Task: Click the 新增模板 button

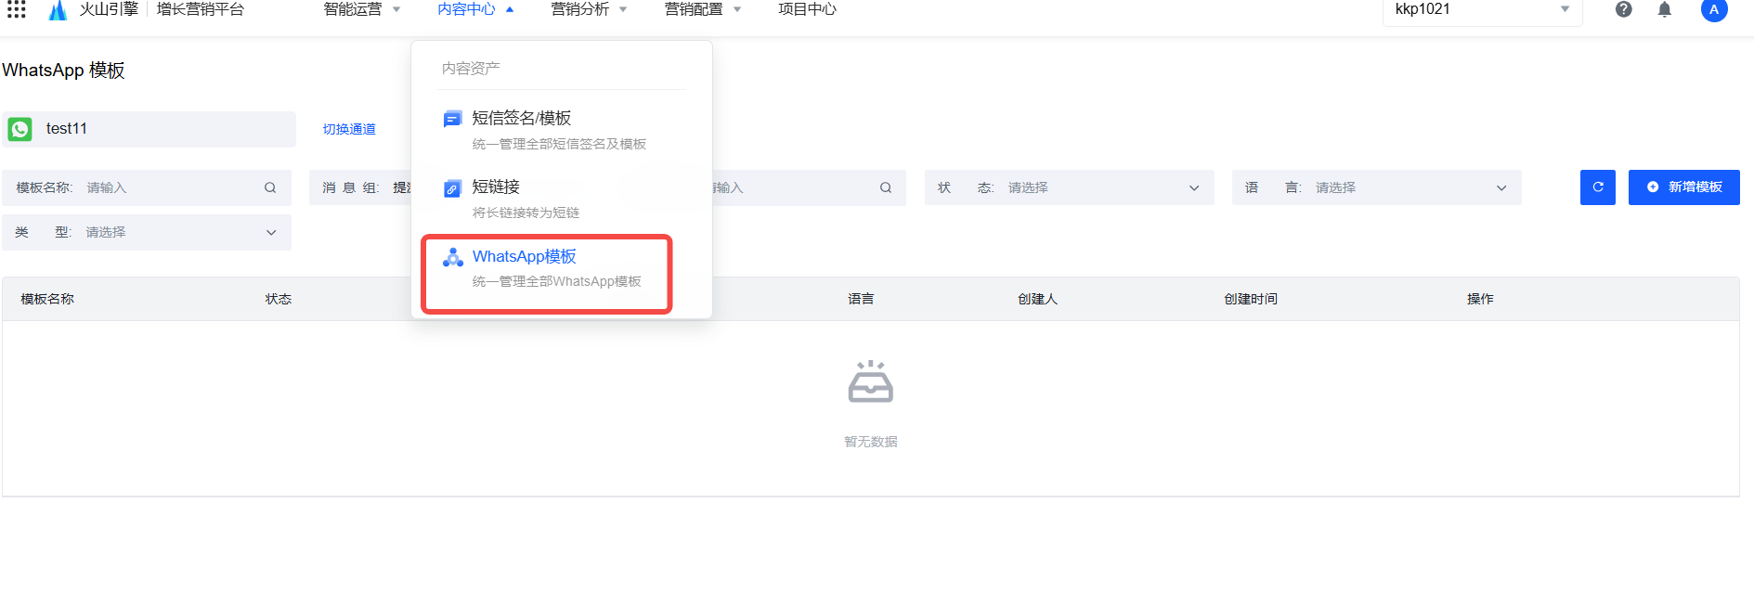Action: point(1683,187)
